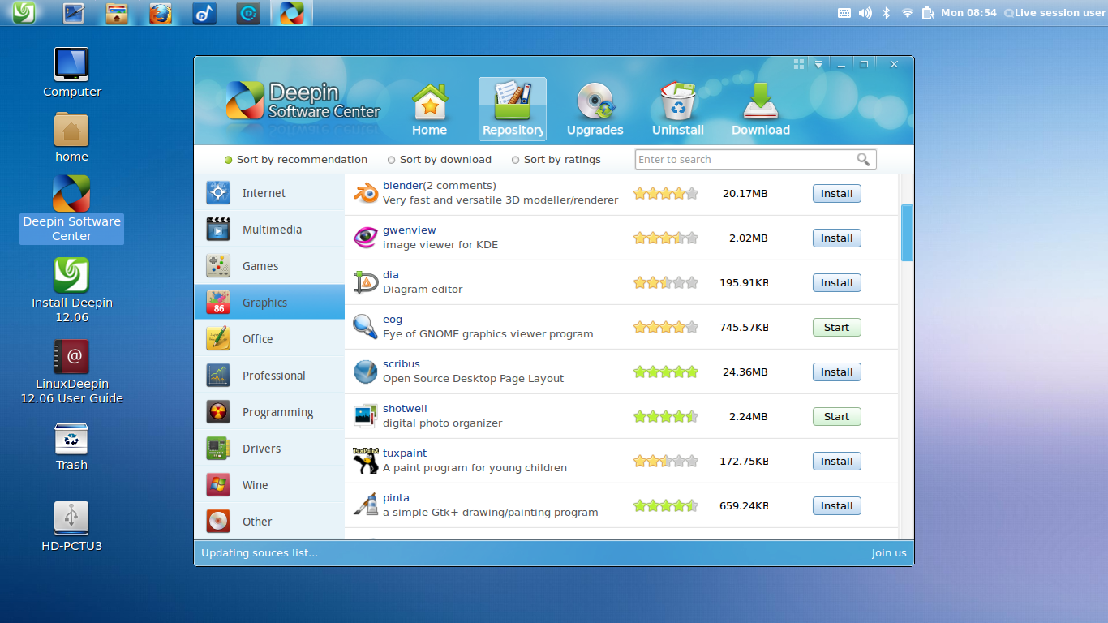Select the Graphics category
The width and height of the screenshot is (1108, 623).
point(269,303)
